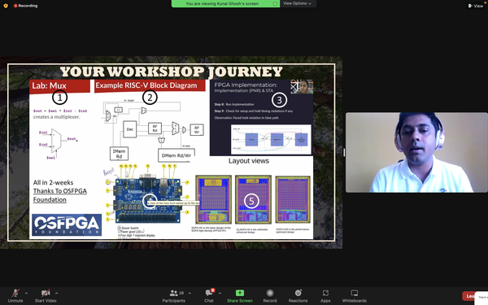The height and width of the screenshot is (305, 488).
Task: Expand the arrow next to Participants
Action: pyautogui.click(x=190, y=293)
